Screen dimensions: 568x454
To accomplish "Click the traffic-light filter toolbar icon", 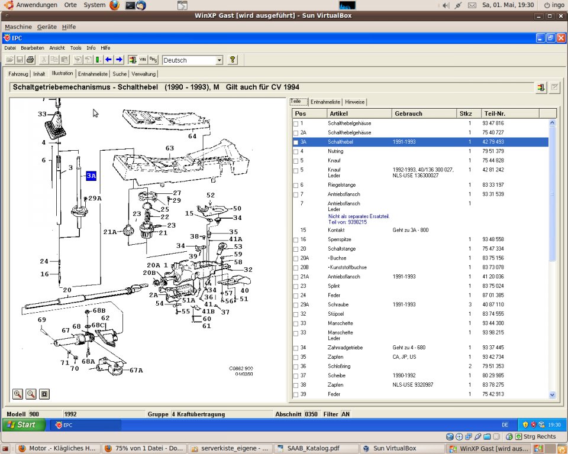I will (x=133, y=60).
